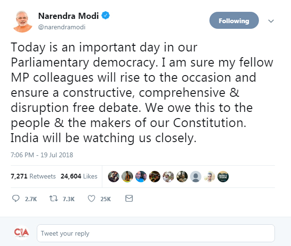Click the 2.7K replies count
Image resolution: width=291 pixels, height=246 pixels.
tap(31, 199)
